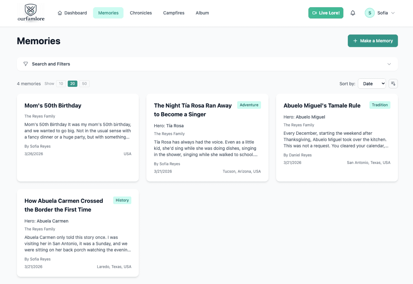Switch to the Campfires tab
This screenshot has width=413, height=284.
pyautogui.click(x=174, y=13)
